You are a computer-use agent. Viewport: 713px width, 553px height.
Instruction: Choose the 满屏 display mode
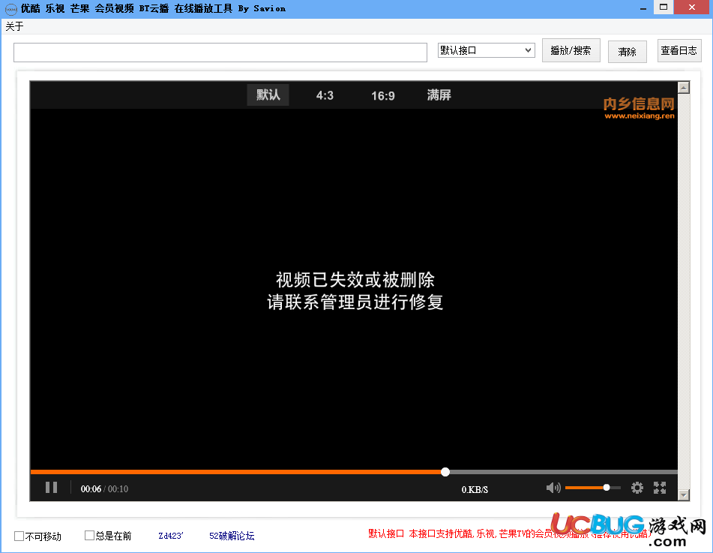[439, 95]
